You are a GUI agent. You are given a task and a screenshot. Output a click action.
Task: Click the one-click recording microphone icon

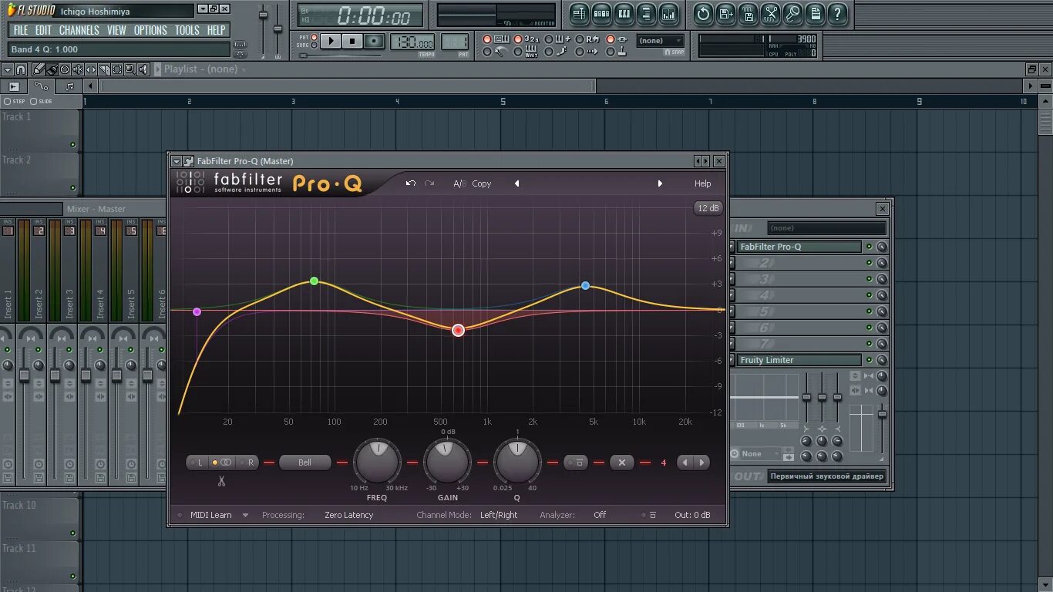click(x=792, y=13)
